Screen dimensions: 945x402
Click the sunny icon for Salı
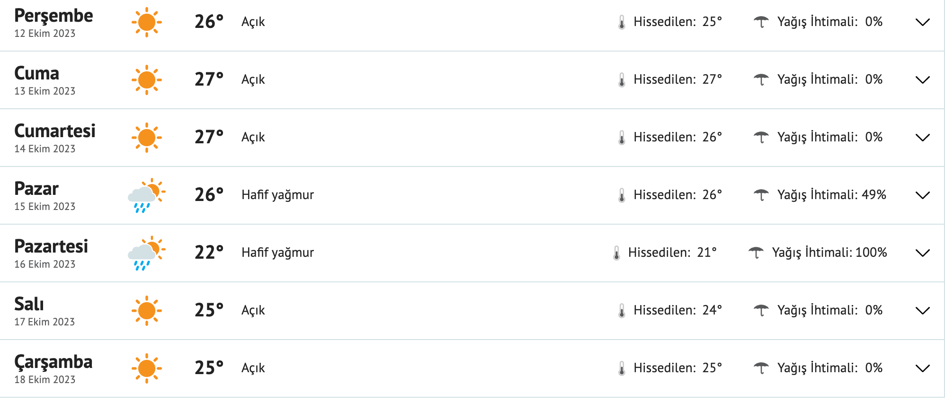[147, 311]
